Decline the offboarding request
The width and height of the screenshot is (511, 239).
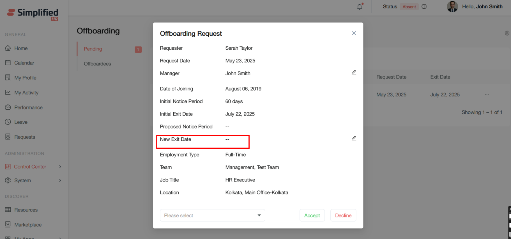click(x=343, y=215)
